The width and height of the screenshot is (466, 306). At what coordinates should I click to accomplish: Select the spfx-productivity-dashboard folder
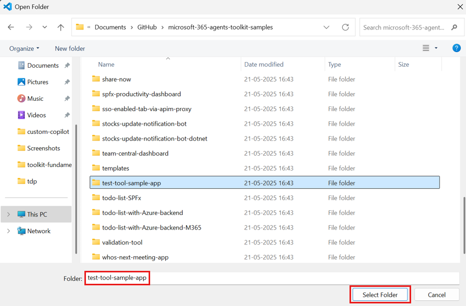(x=141, y=94)
